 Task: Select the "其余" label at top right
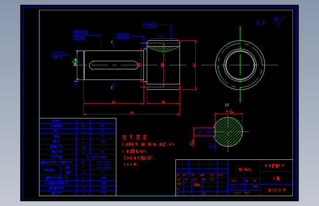tap(260, 23)
